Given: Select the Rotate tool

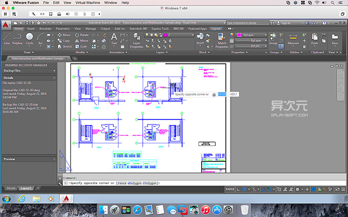Looking at the screenshot, I should tap(82, 35).
